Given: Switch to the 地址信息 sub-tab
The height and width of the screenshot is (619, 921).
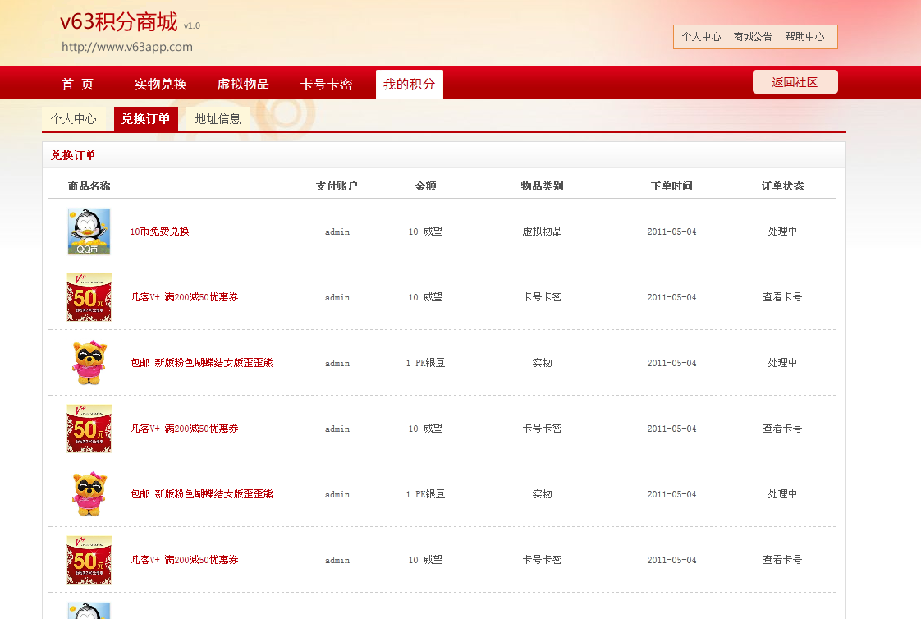Looking at the screenshot, I should click(x=218, y=119).
